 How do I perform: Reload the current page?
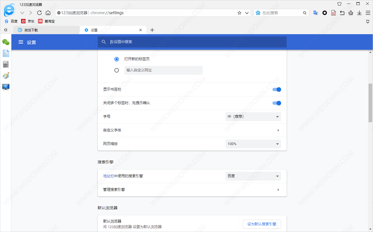(x=39, y=13)
